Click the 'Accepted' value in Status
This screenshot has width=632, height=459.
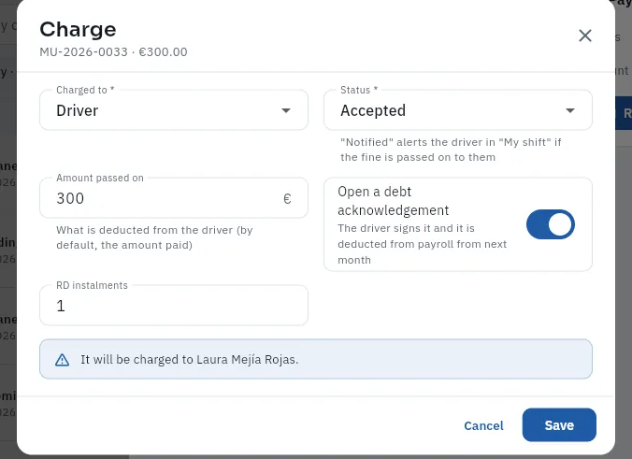pos(373,110)
